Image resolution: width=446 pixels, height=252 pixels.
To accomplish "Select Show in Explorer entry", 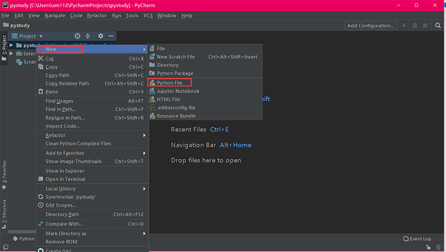I will (92, 171).
